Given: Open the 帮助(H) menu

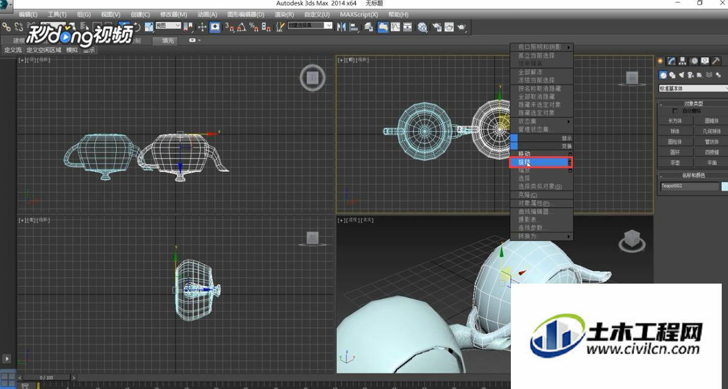Looking at the screenshot, I should tap(399, 14).
